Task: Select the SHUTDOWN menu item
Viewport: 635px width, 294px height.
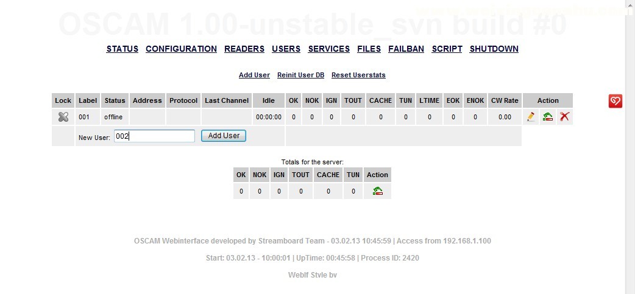Action: pos(494,49)
